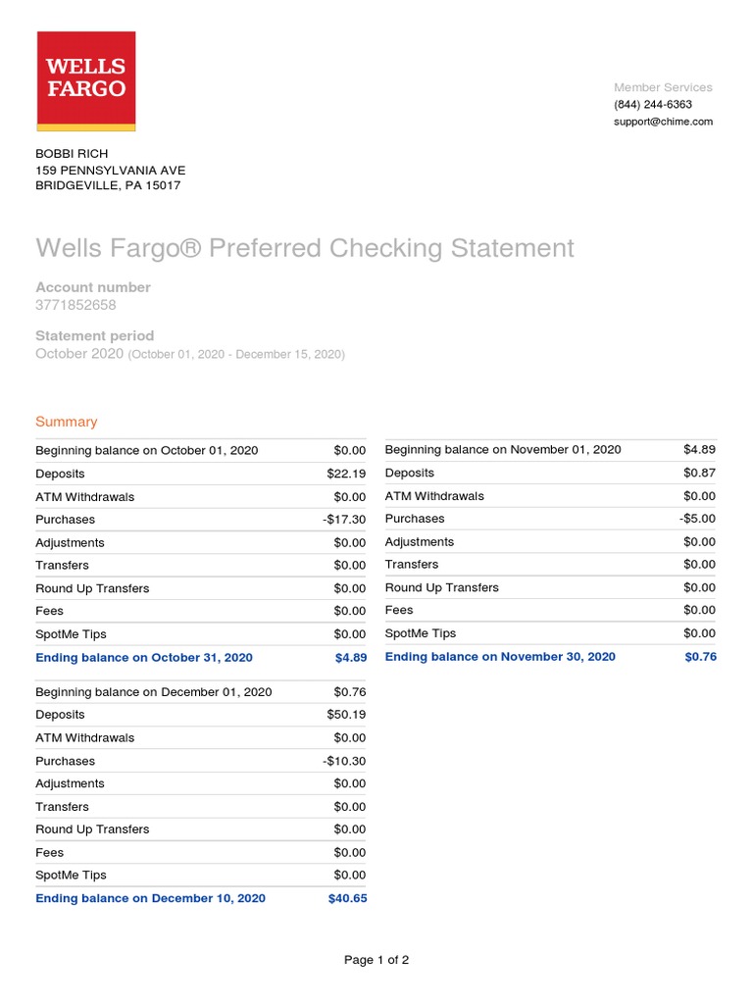Select the 159 Pennsylvania Ave address line
Screen dimensions: 753x1004
click(x=110, y=170)
